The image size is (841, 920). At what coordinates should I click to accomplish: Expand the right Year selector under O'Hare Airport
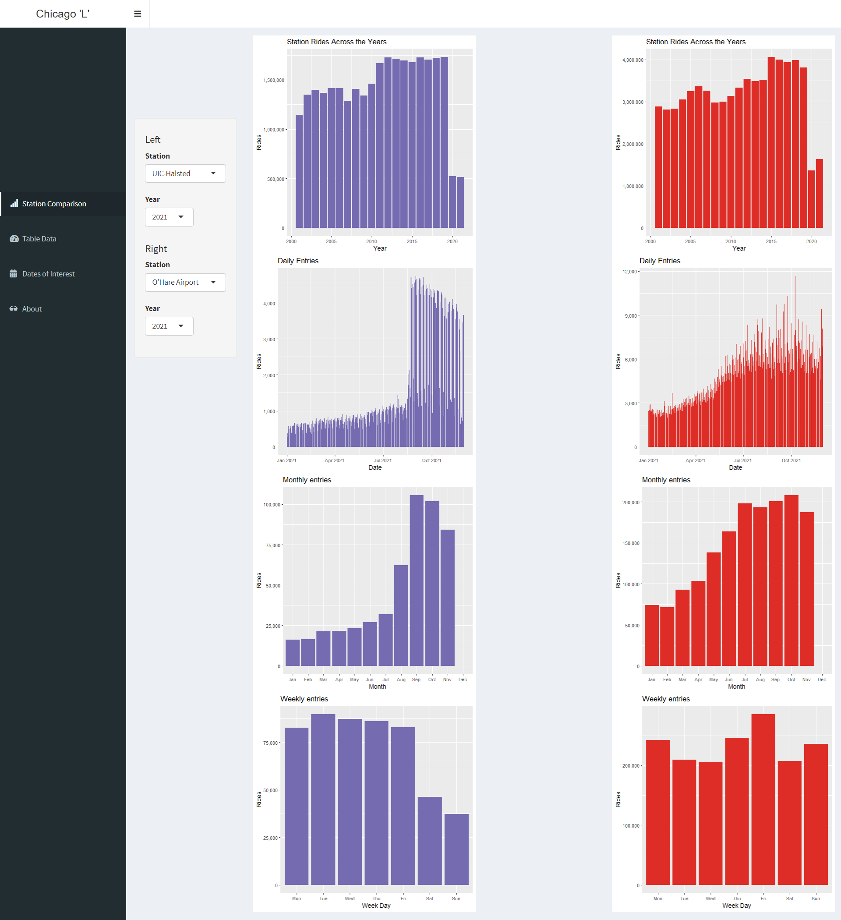point(169,326)
